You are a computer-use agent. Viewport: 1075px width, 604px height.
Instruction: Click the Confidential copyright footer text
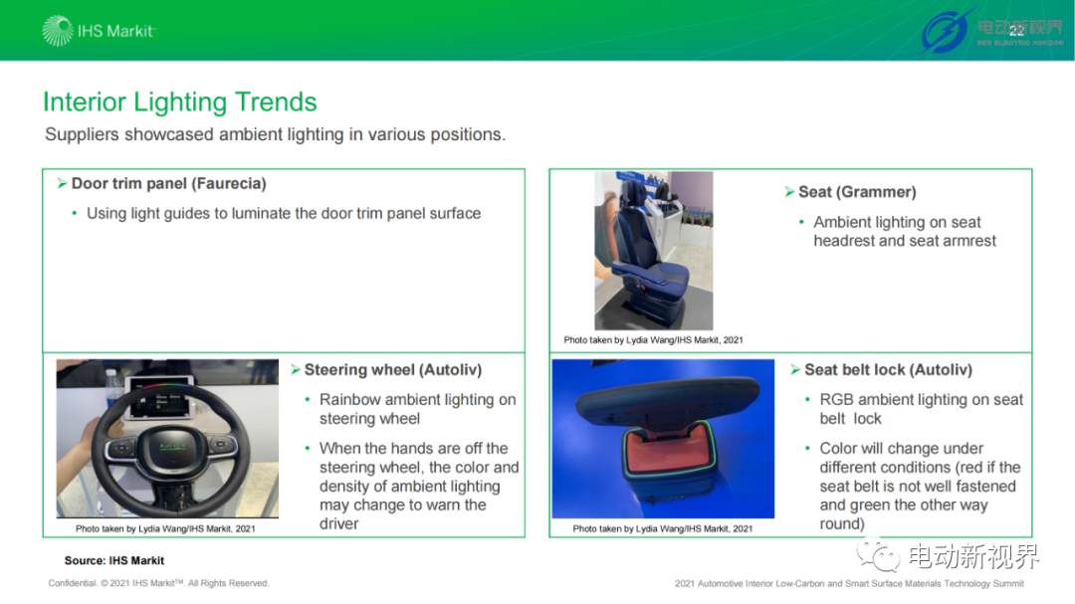pos(158,583)
